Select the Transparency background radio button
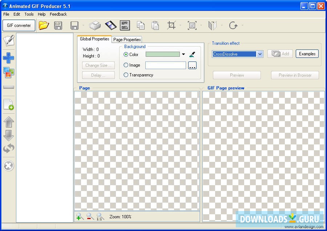The width and height of the screenshot is (327, 231). pos(126,75)
